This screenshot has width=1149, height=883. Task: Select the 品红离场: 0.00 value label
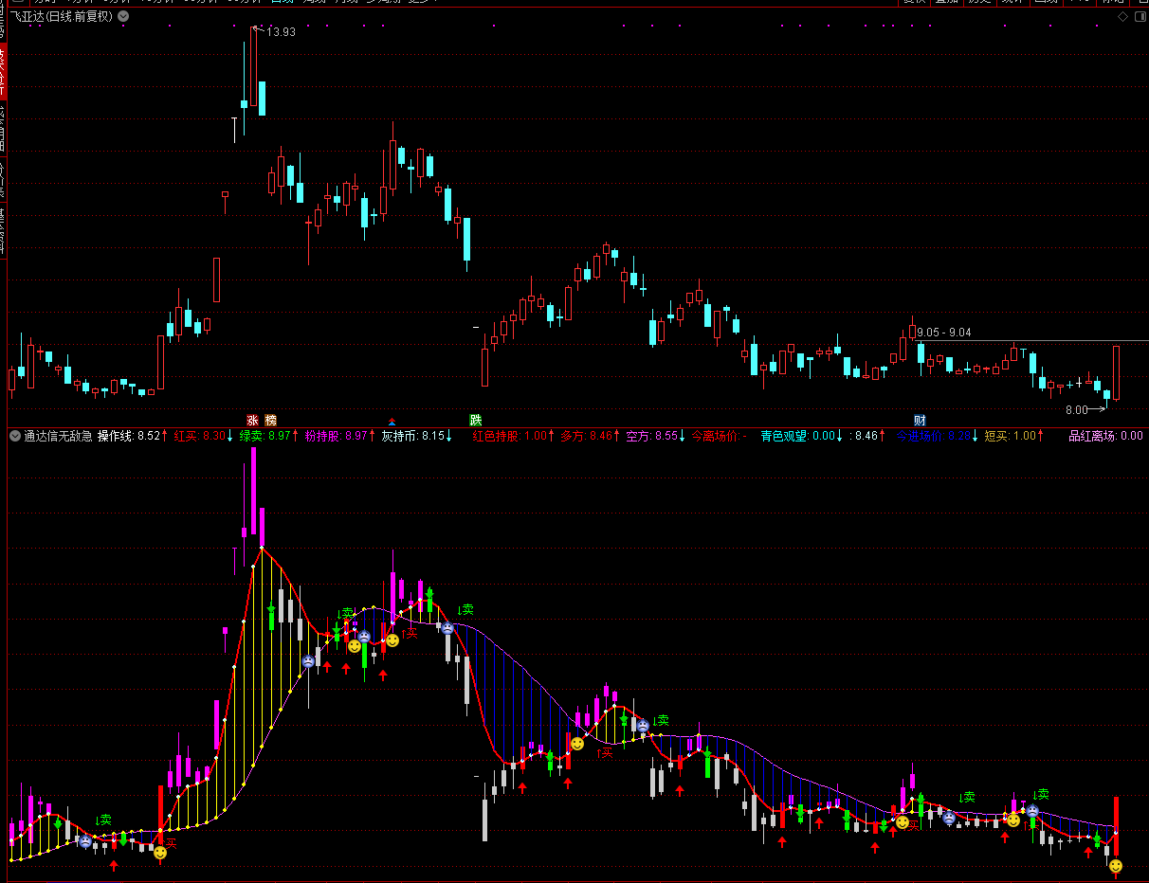pos(1105,436)
